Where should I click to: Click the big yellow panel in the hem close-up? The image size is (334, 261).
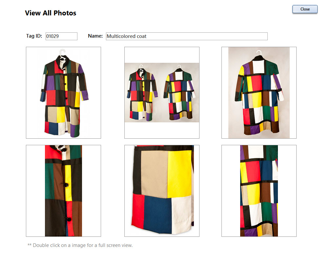tap(179, 173)
